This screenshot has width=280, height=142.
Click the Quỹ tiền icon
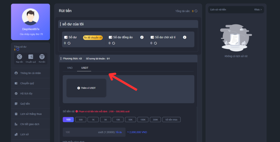(16, 104)
